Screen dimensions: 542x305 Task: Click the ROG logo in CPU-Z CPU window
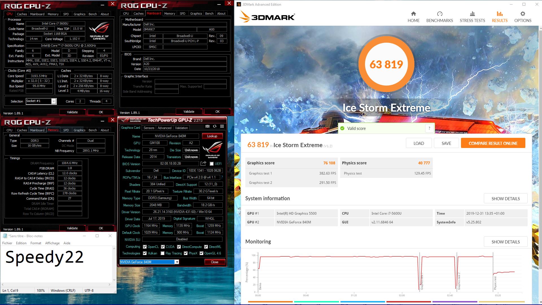click(99, 31)
